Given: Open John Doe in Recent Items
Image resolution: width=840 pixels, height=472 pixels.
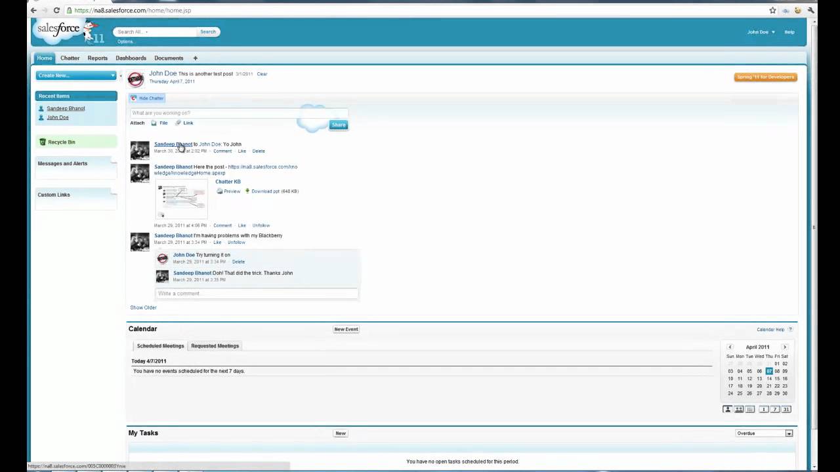Looking at the screenshot, I should tap(57, 118).
